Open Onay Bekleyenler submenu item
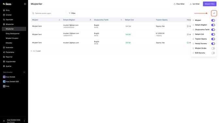 pyautogui.click(x=12, y=34)
